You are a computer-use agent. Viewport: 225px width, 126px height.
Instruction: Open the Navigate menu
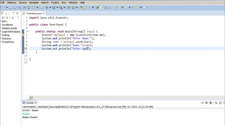pos(34,2)
